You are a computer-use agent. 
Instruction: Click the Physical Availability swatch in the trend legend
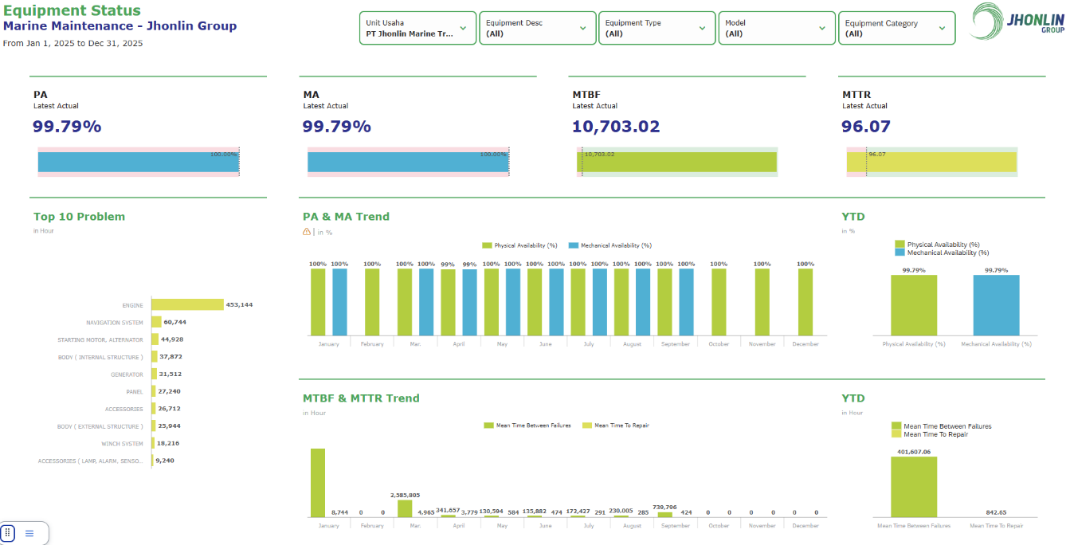487,245
